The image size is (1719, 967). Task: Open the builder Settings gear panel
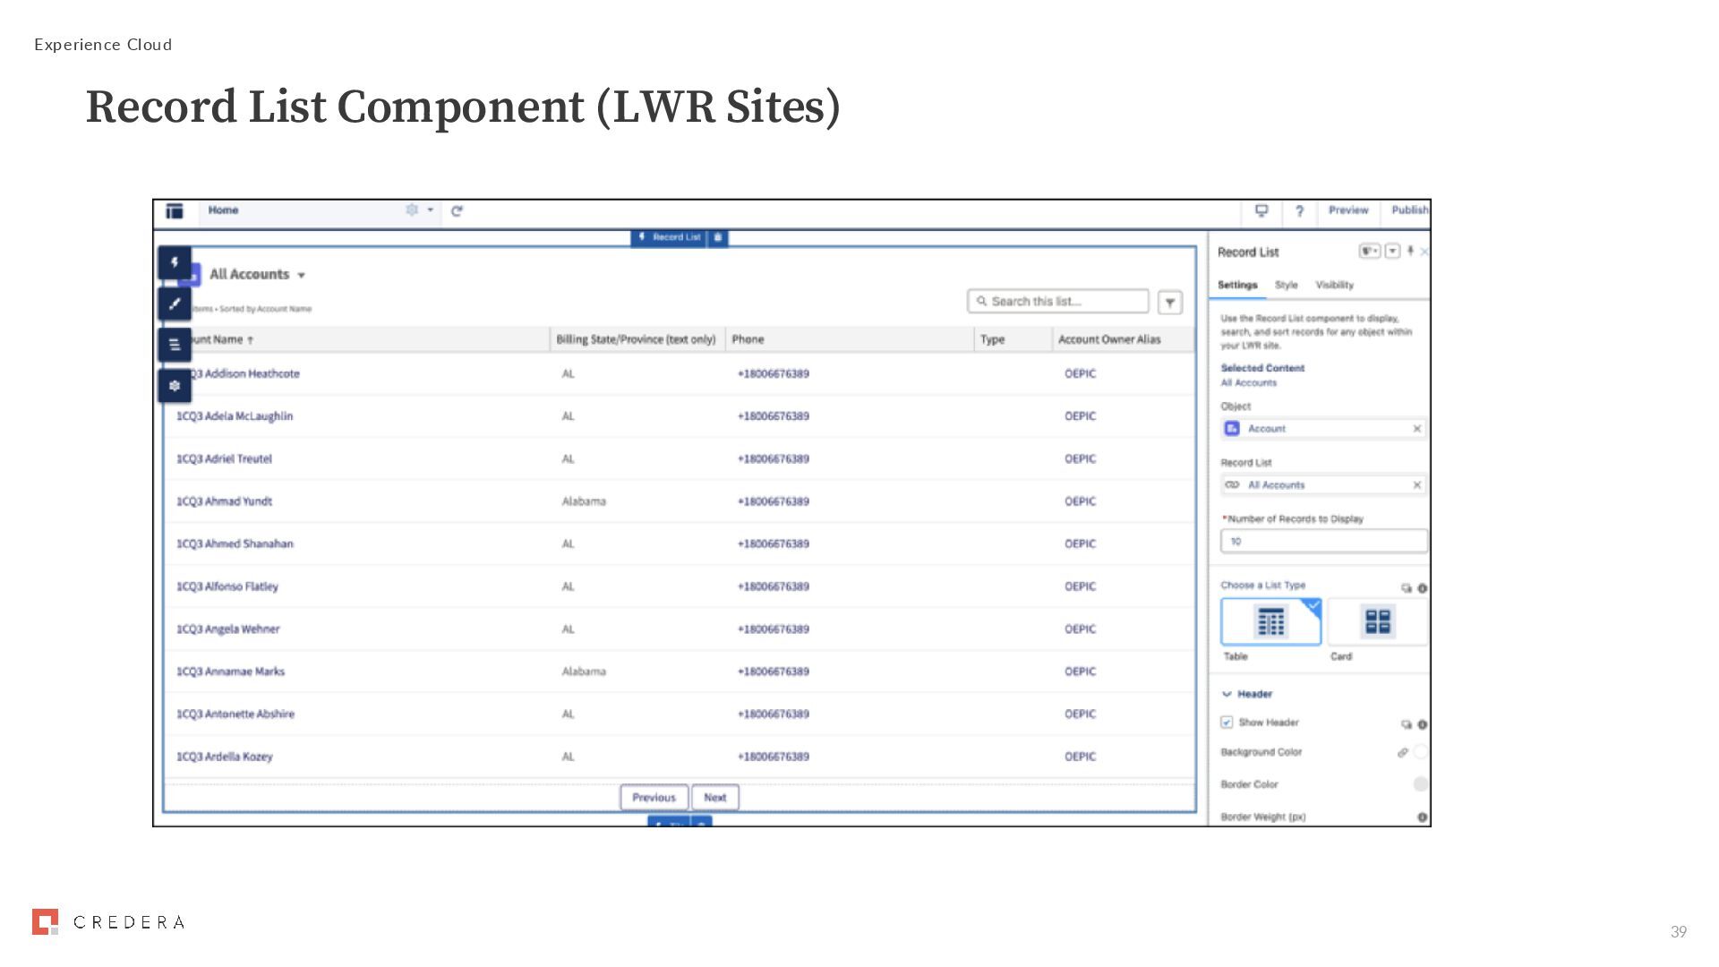175,386
